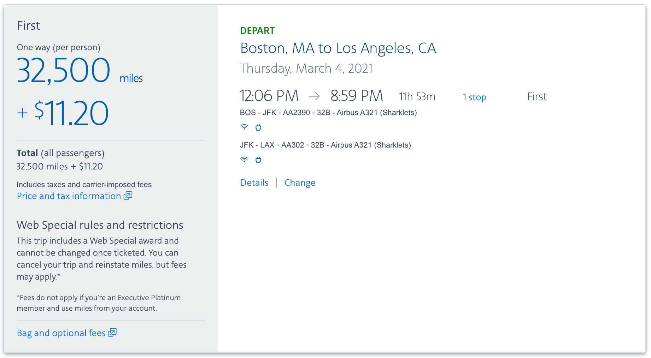
Task: Click the 12:06 PM departure time
Action: tap(269, 96)
